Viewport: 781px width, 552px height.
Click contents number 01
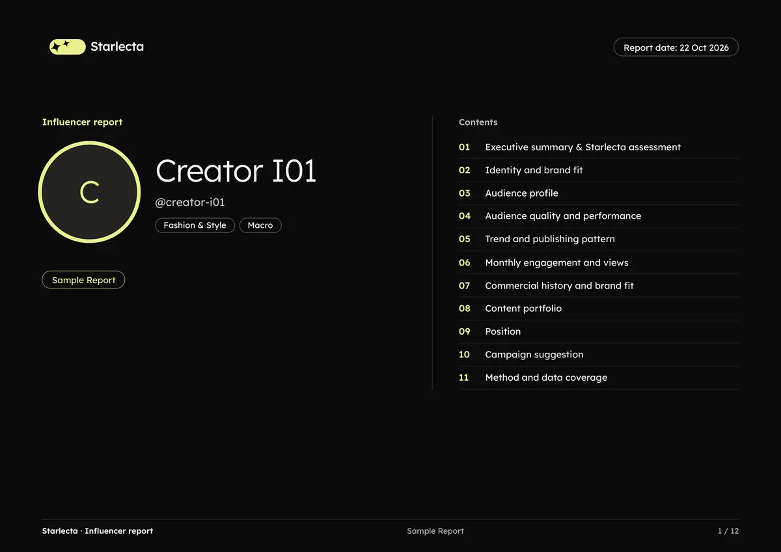[464, 147]
